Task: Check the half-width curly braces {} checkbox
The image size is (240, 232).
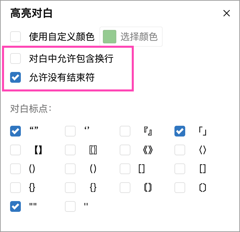Action: click(x=15, y=188)
